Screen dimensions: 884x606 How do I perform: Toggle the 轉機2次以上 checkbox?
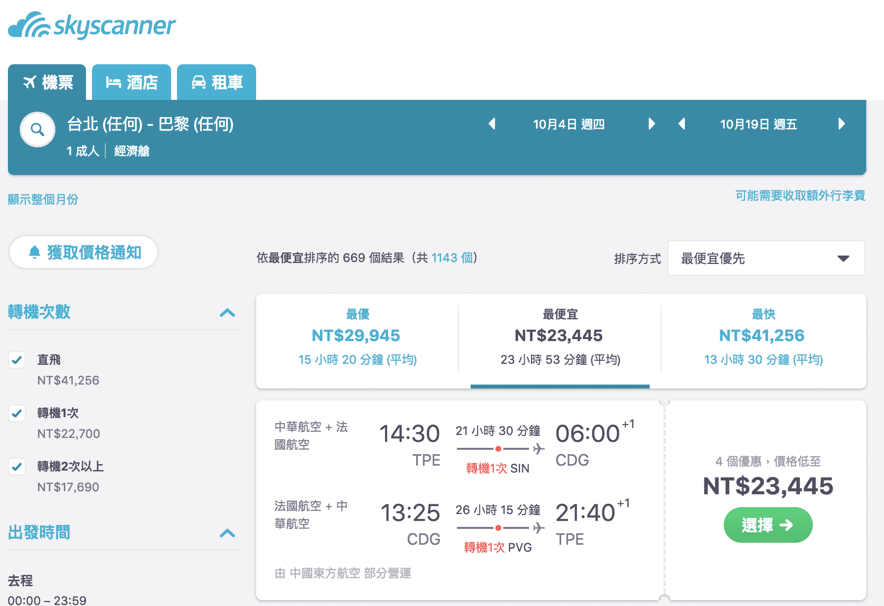coord(17,467)
